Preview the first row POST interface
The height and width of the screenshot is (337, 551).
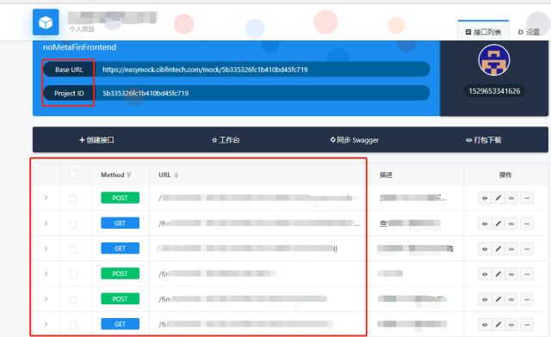pos(485,198)
